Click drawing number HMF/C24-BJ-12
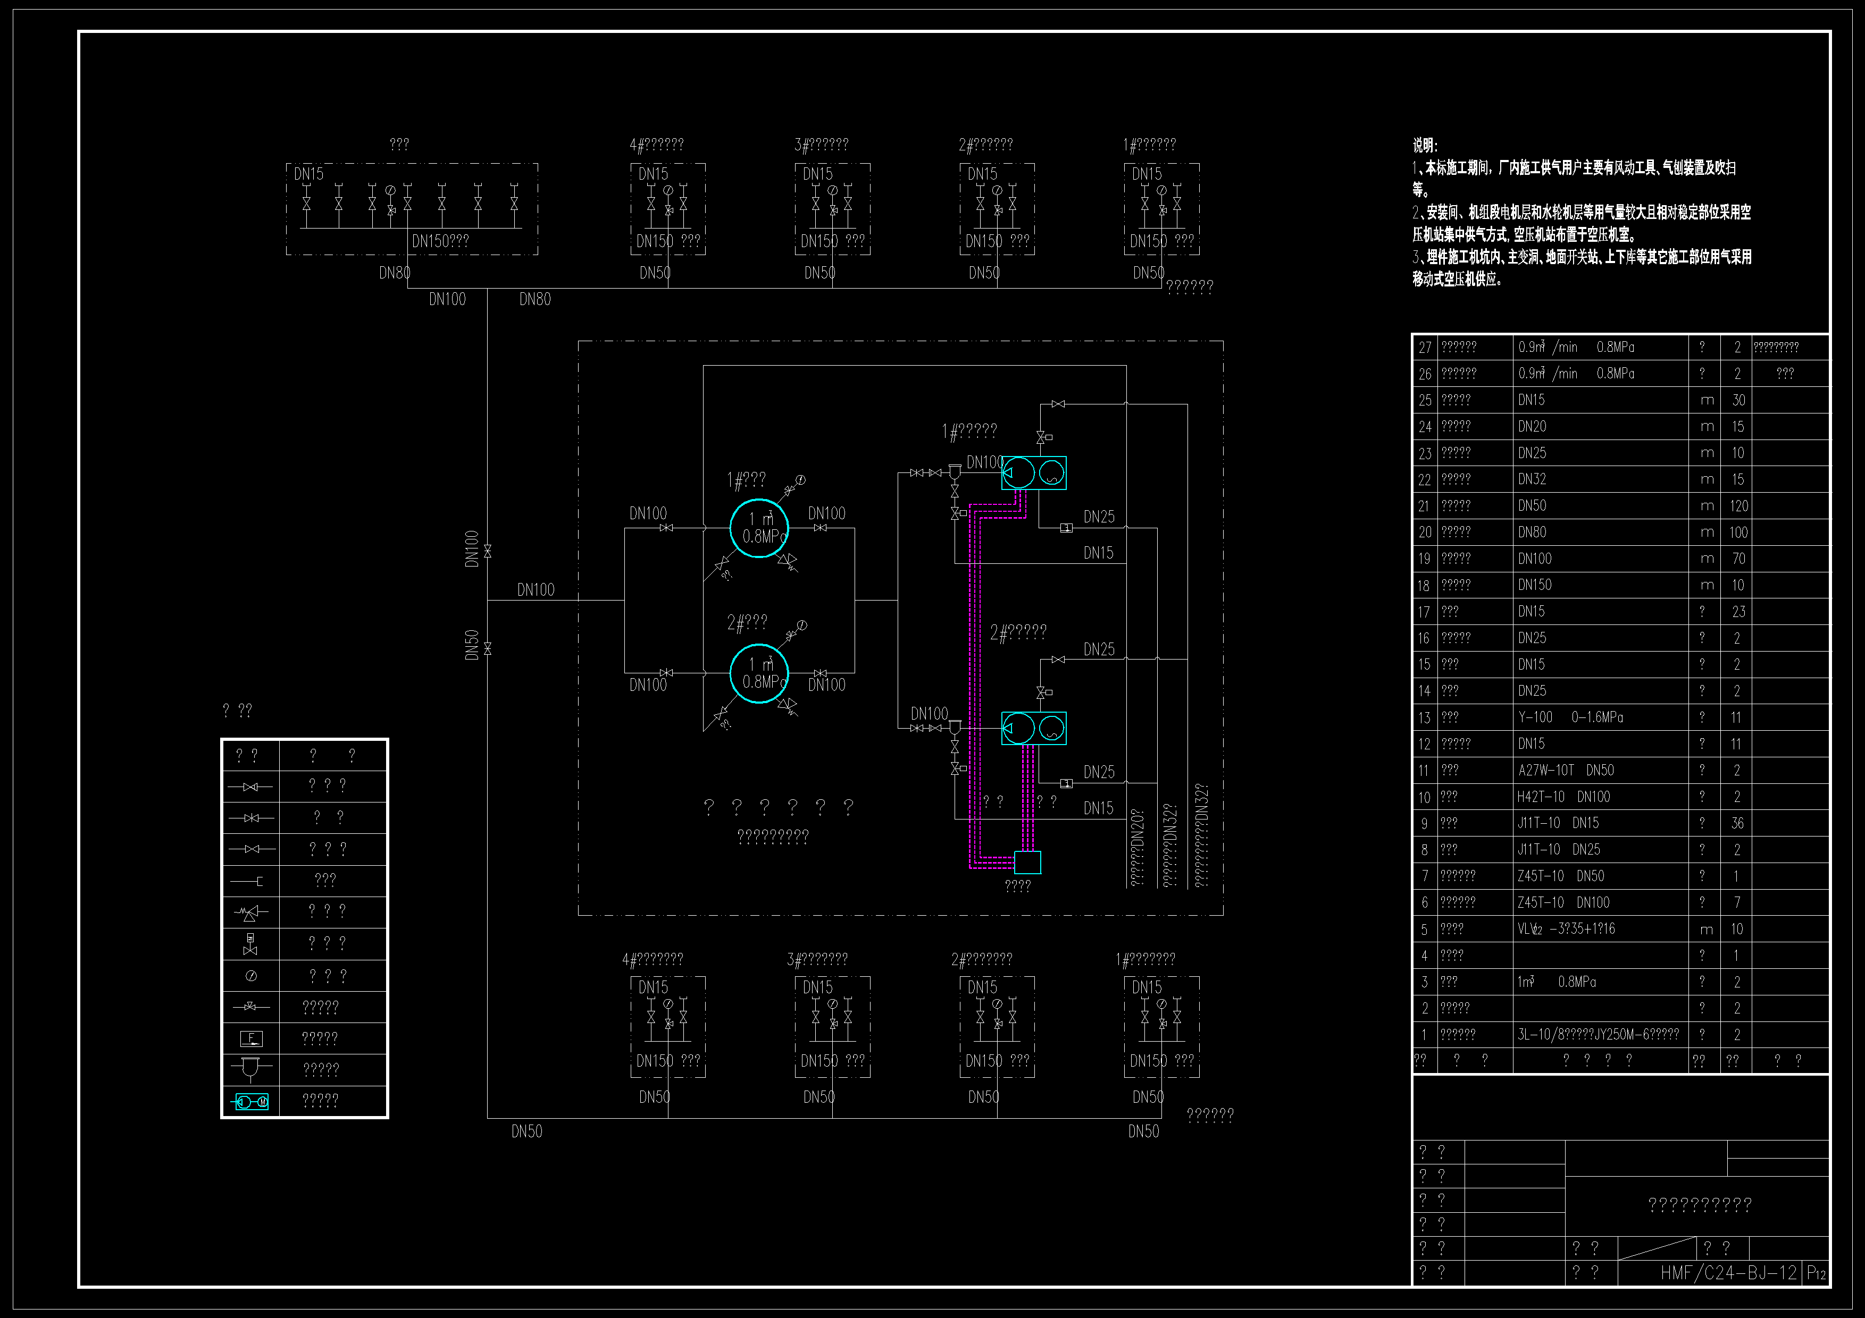Screen dimensions: 1865x1318 coord(1728,1272)
